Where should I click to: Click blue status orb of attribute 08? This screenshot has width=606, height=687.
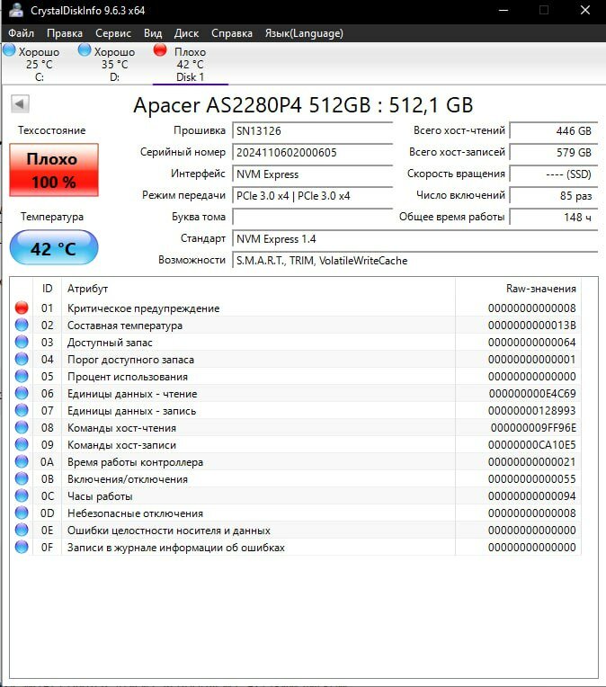22,428
